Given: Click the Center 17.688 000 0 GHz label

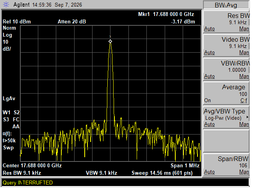Looking at the screenshot, I should click(32, 165).
